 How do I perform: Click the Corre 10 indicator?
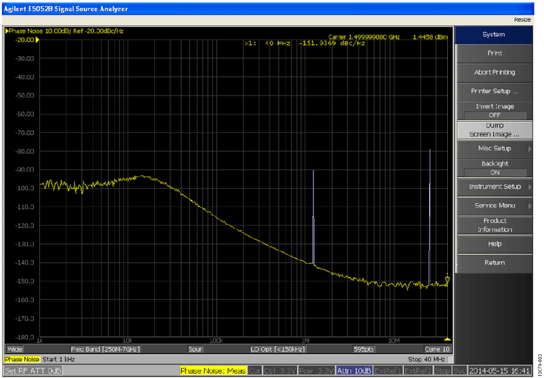coord(437,349)
